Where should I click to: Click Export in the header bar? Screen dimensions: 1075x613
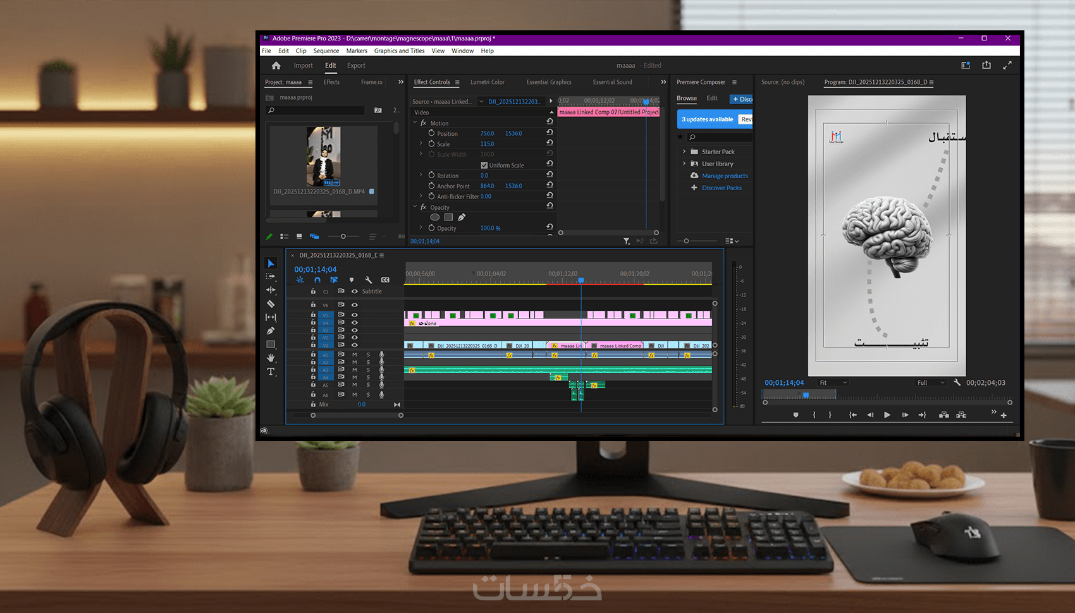(x=356, y=66)
